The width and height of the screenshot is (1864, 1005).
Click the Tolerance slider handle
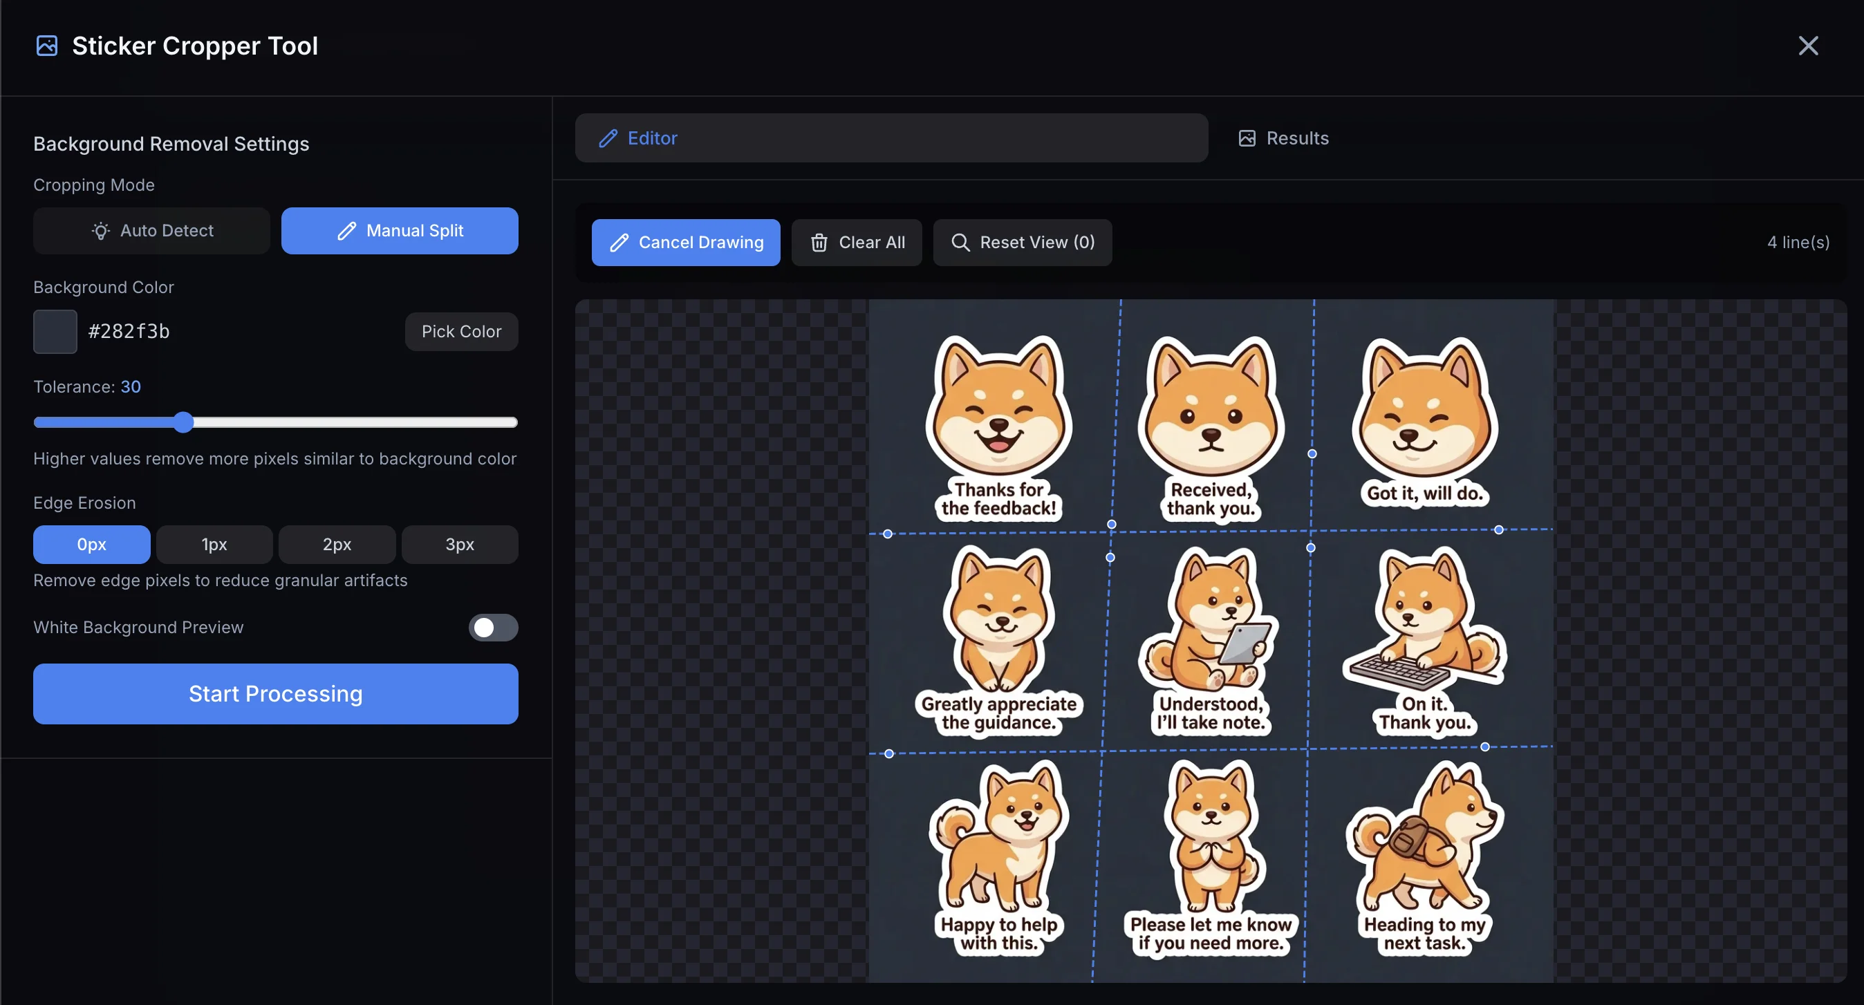[184, 422]
